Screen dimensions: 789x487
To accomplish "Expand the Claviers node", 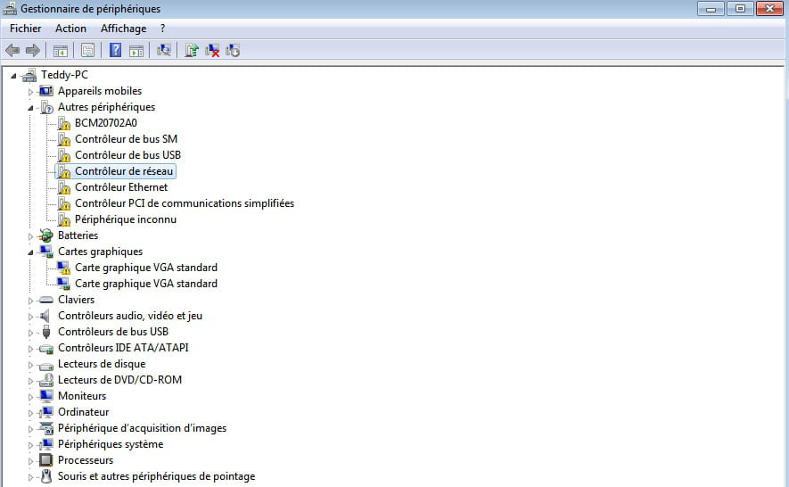I will tap(30, 301).
